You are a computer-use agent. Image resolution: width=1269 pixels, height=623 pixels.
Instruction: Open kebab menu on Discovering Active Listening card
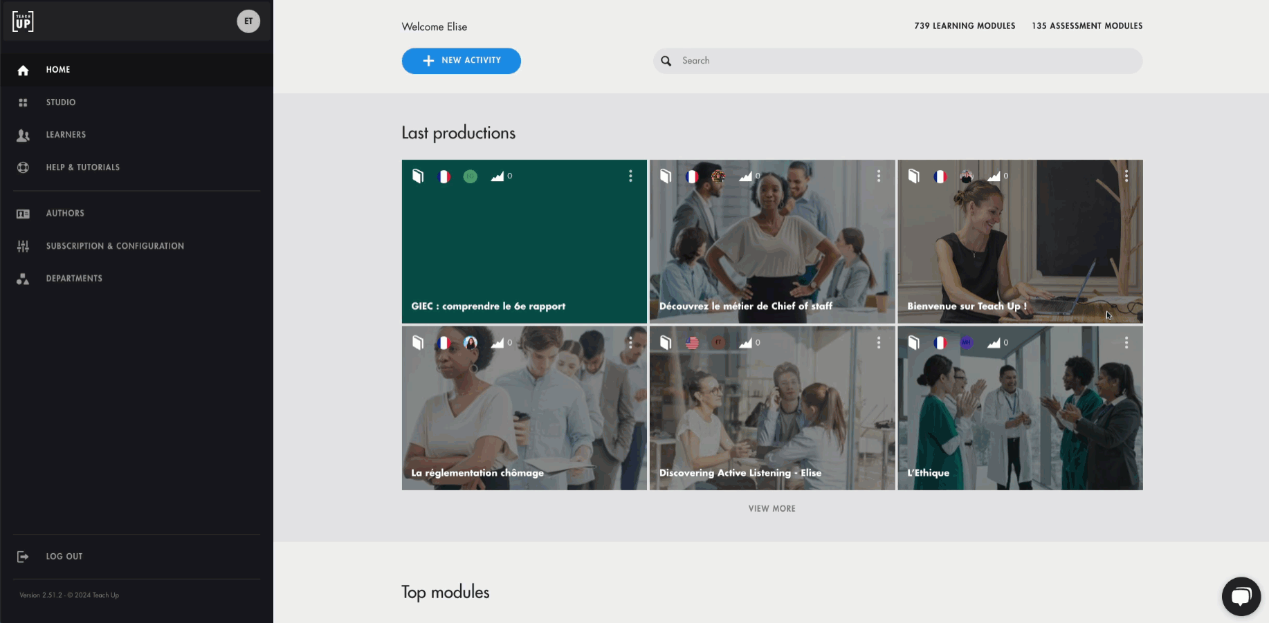(x=879, y=342)
